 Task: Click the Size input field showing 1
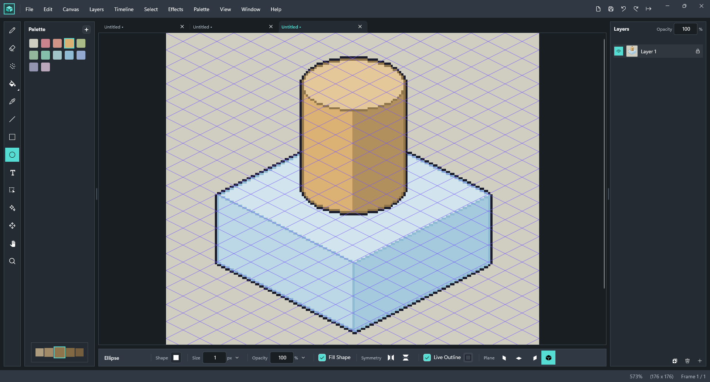point(214,358)
